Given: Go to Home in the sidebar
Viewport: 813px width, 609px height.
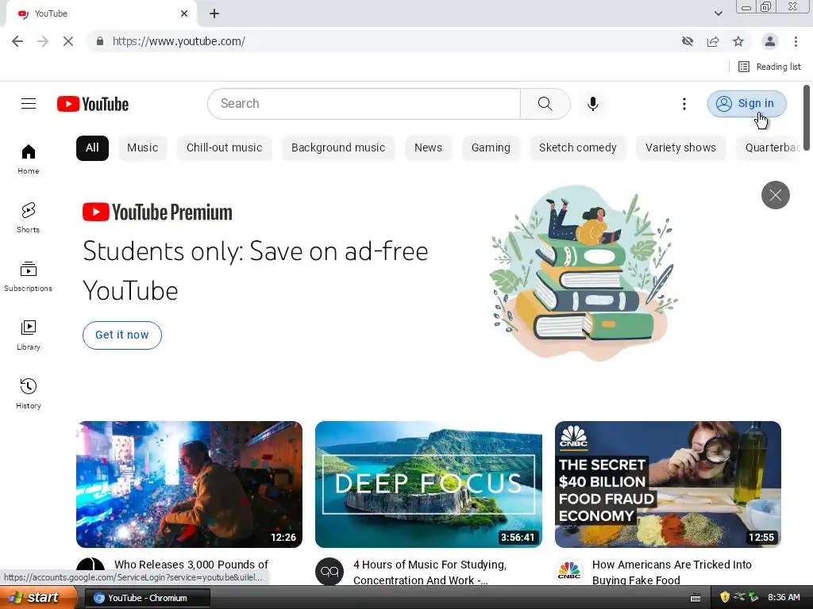Looking at the screenshot, I should [28, 159].
